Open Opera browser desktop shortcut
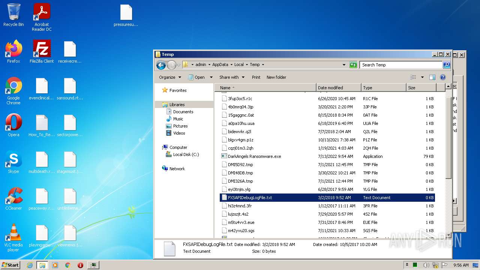 coord(13,125)
